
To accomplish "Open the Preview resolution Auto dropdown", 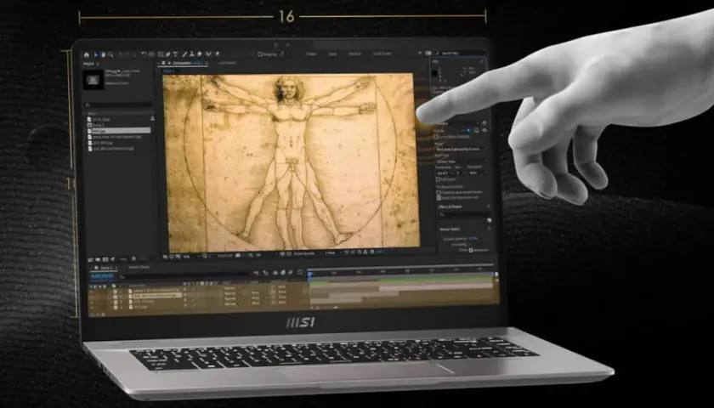I will coord(477,173).
